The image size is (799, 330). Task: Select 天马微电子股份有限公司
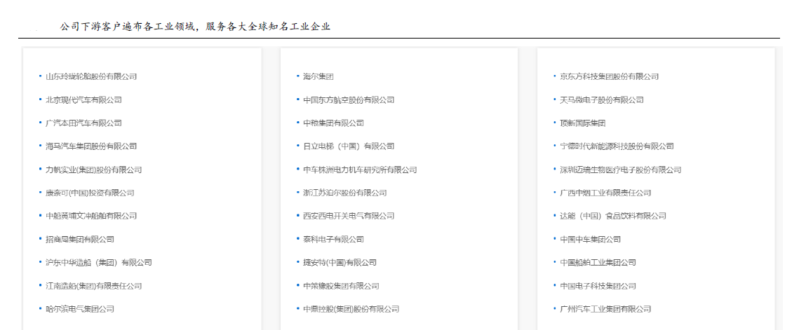602,100
